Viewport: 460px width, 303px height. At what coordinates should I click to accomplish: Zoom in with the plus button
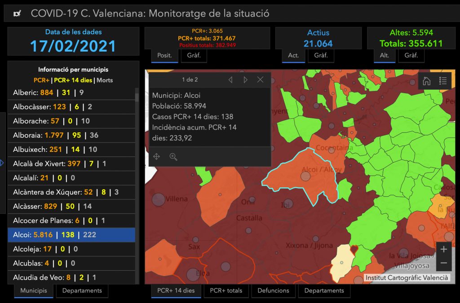(443, 250)
